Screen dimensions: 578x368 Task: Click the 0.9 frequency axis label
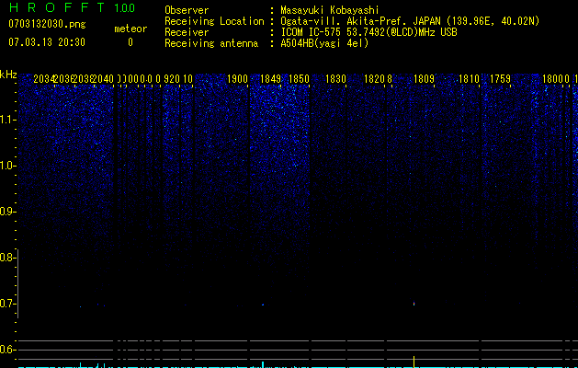[7, 212]
